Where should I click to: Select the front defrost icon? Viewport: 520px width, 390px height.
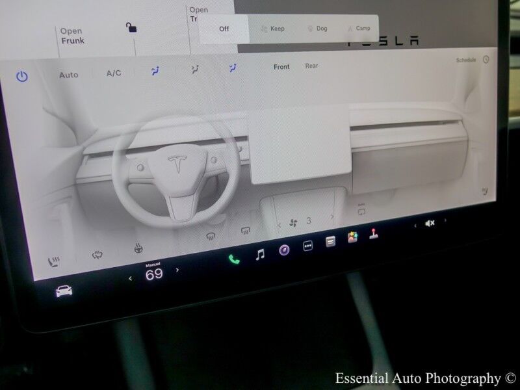click(x=211, y=235)
